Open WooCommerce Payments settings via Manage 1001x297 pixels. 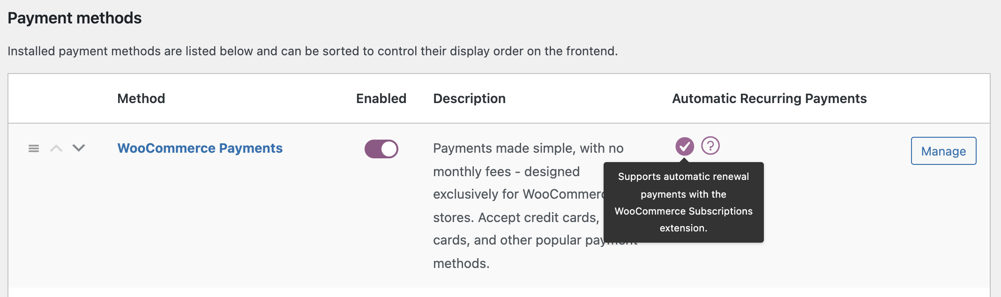(x=943, y=151)
